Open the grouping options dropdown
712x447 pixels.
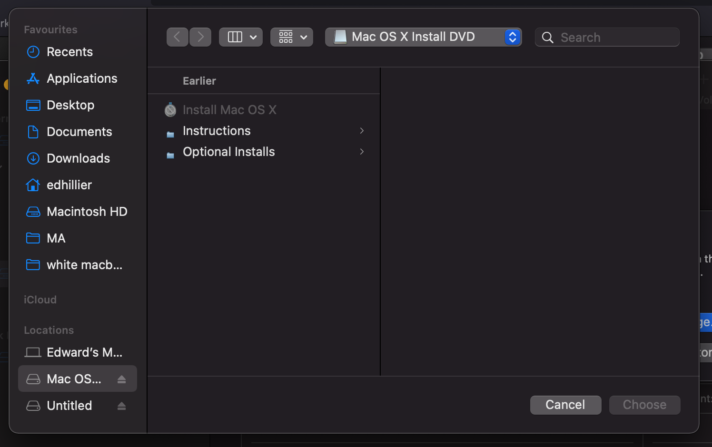click(x=292, y=37)
